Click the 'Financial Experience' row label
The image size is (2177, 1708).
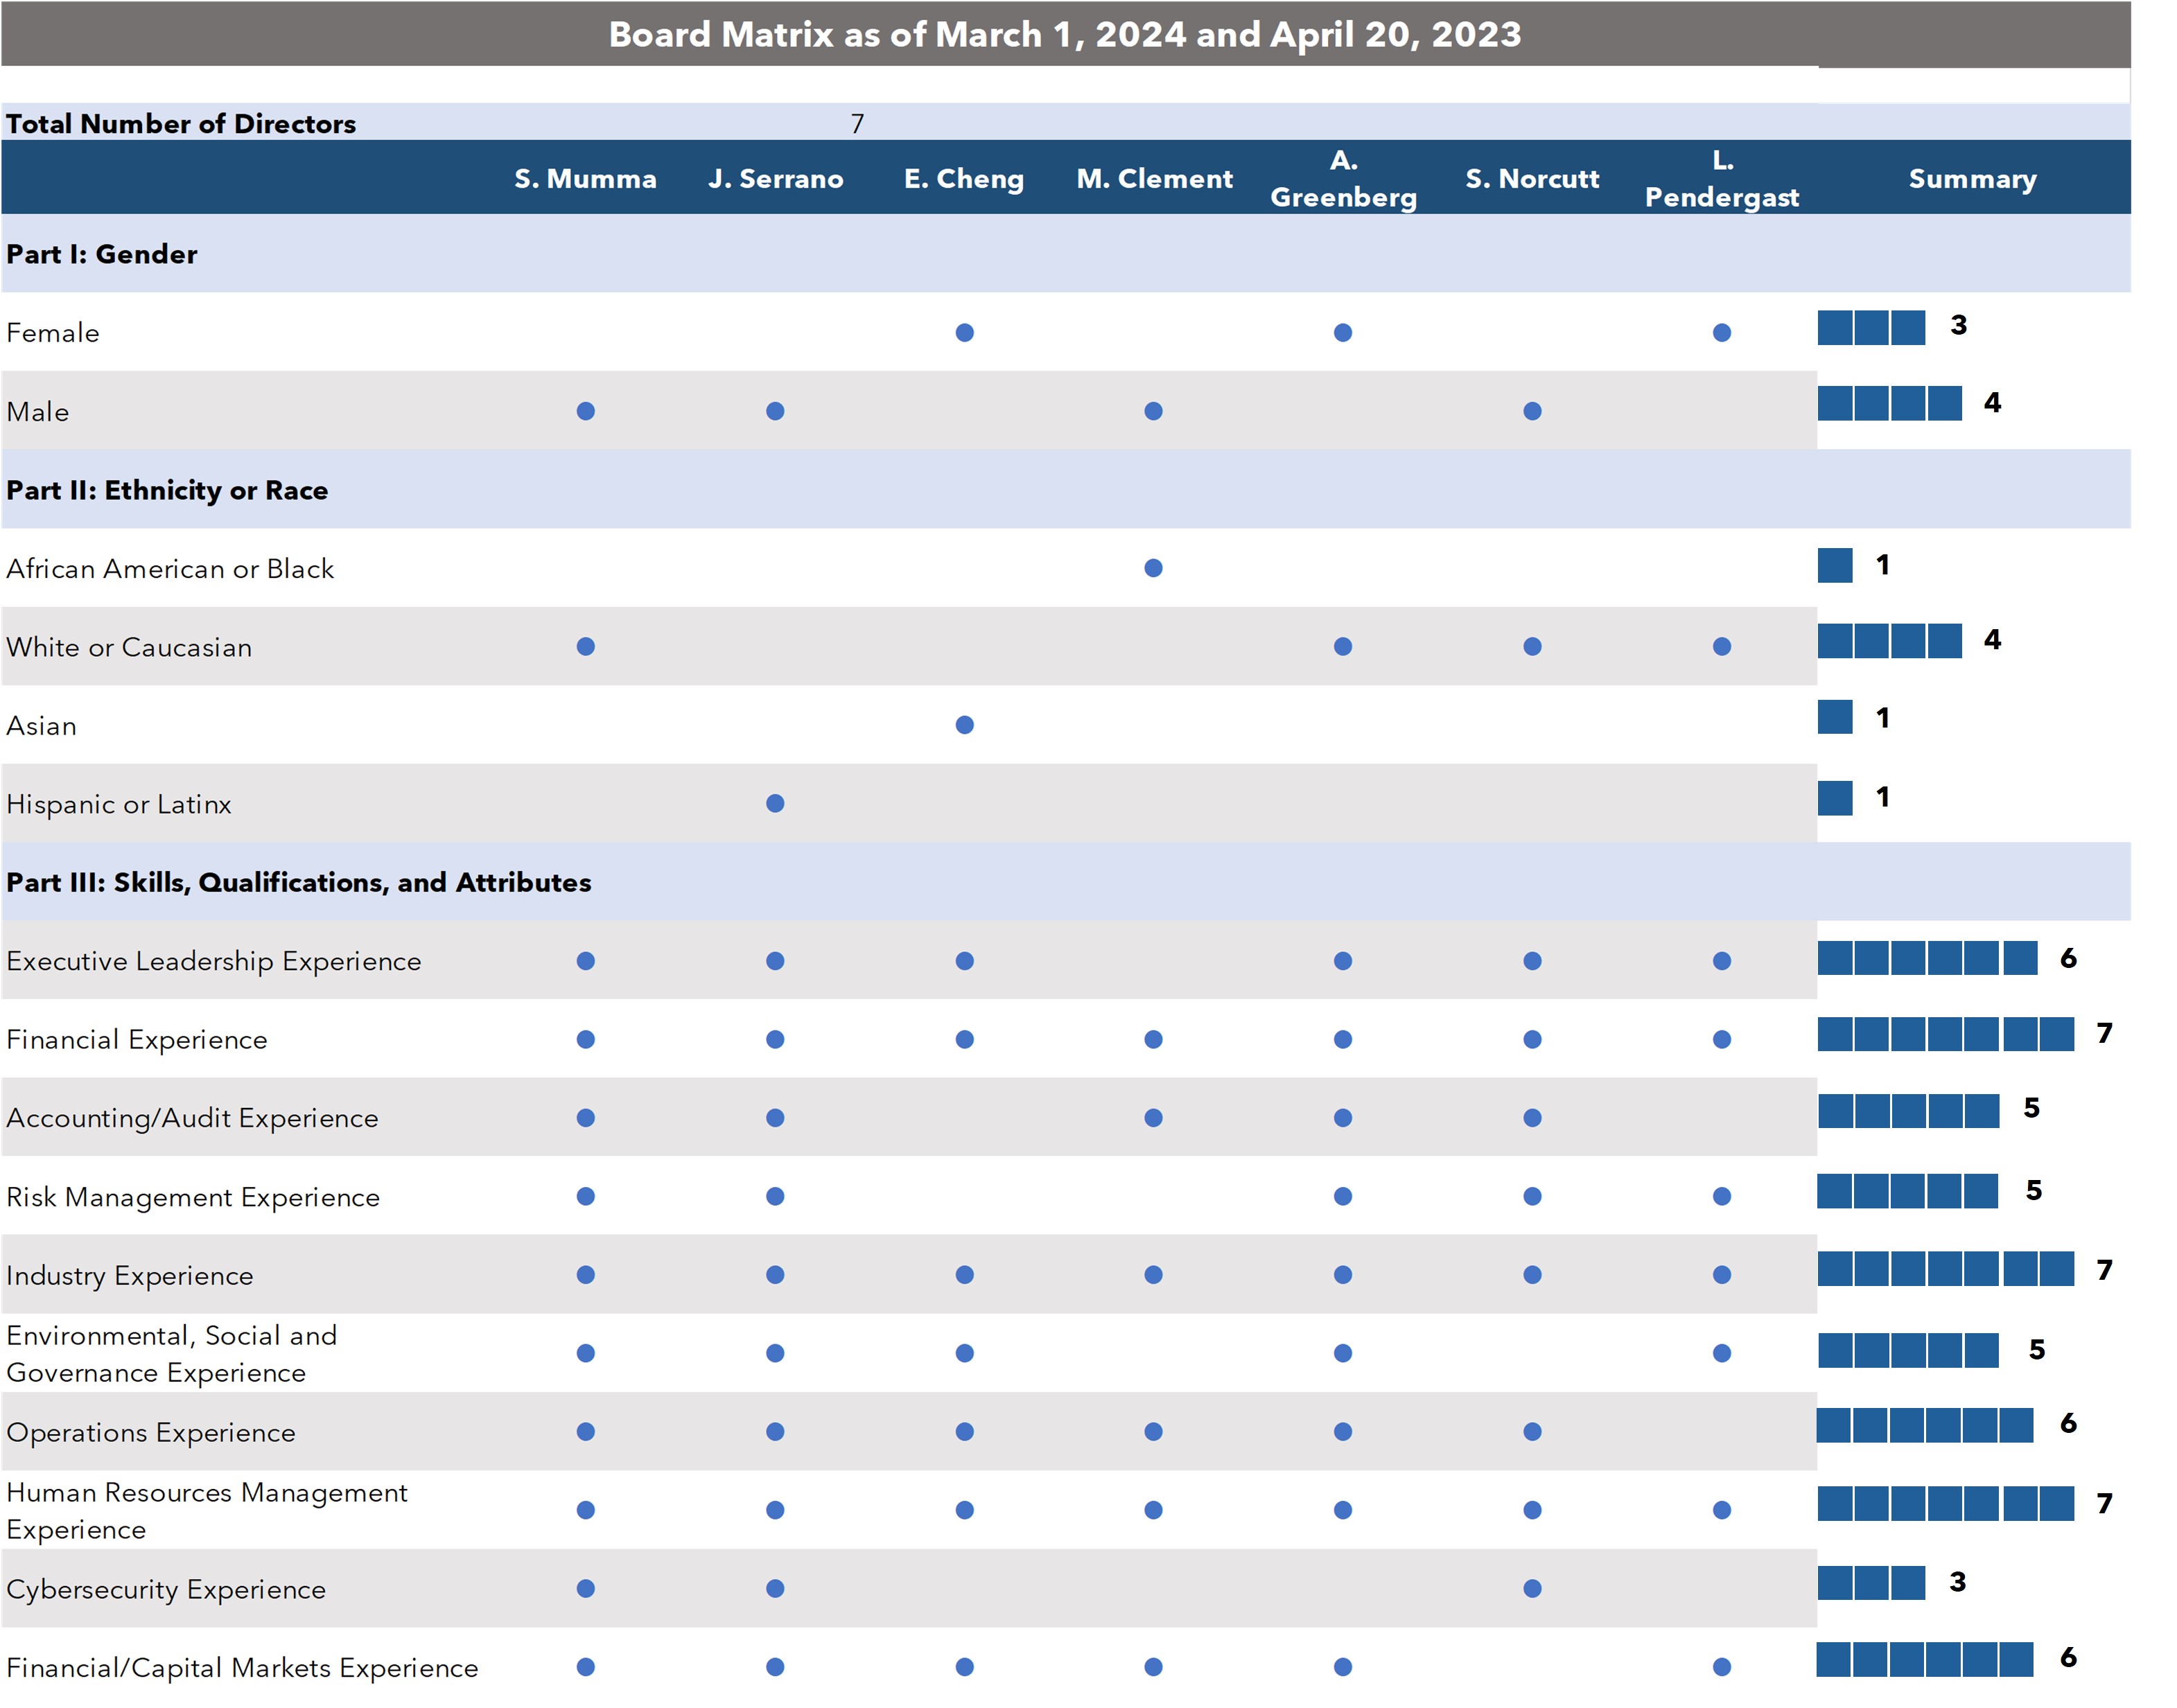click(x=137, y=1040)
